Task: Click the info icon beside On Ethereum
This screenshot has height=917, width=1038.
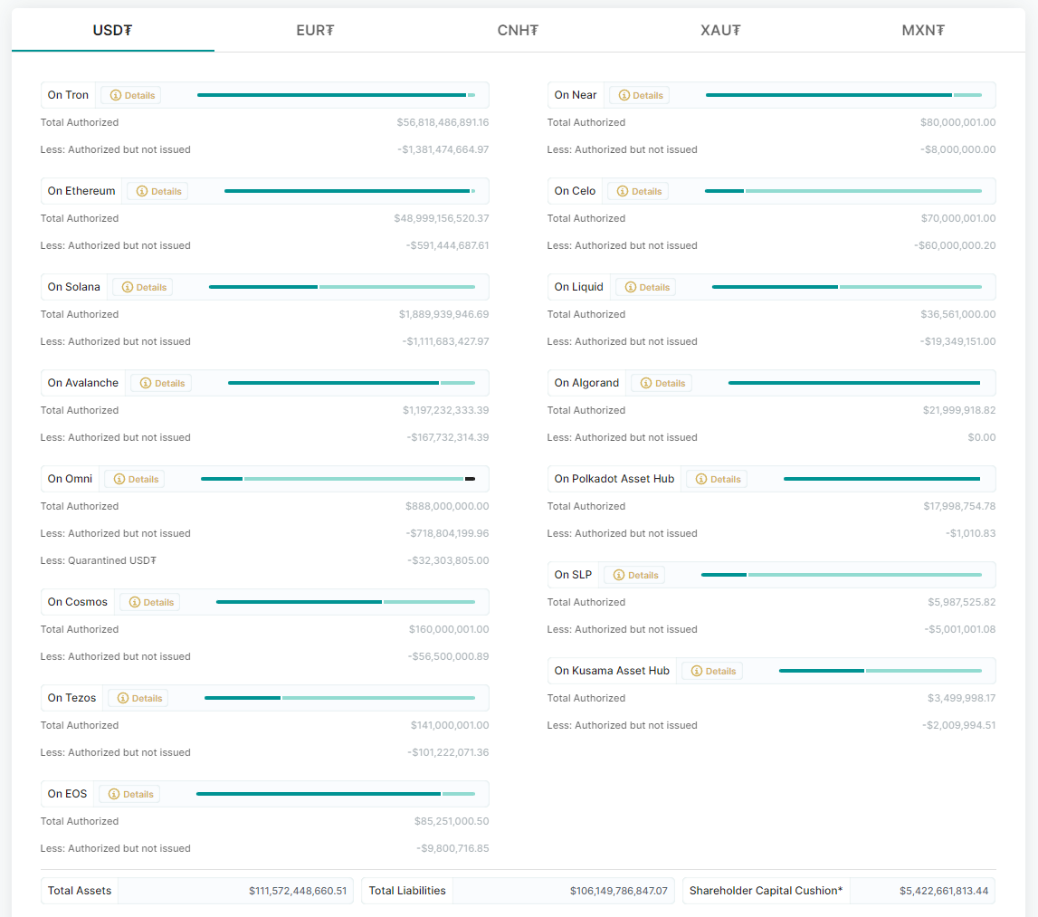Action: 142,192
